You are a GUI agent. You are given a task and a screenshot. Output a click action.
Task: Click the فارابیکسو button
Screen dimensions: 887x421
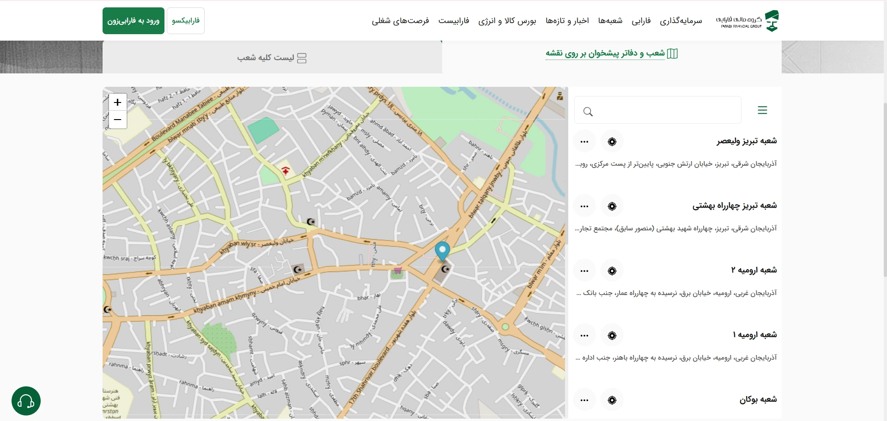pyautogui.click(x=185, y=21)
